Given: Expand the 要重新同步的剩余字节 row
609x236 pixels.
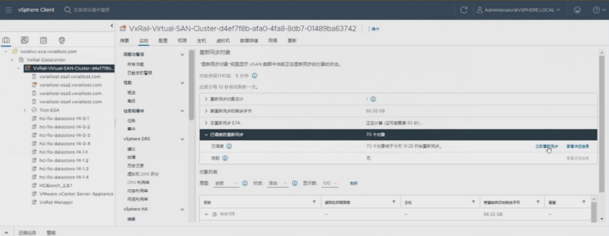Looking at the screenshot, I should coord(206,111).
